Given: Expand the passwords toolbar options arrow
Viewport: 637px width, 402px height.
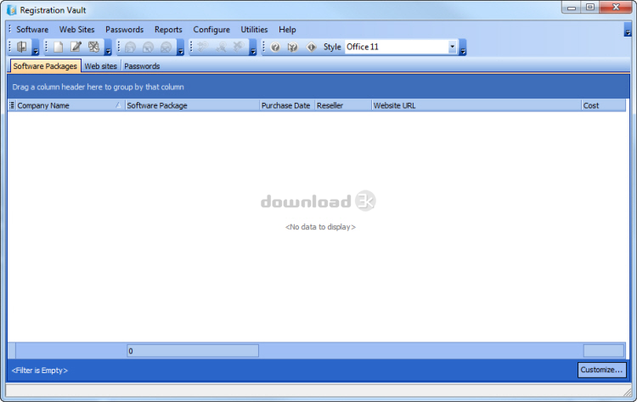Looking at the screenshot, I should 253,48.
